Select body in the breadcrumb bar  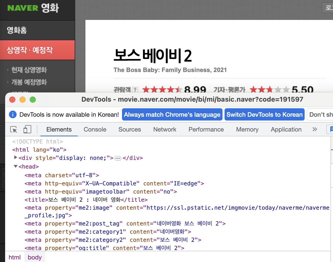pyautogui.click(x=35, y=257)
